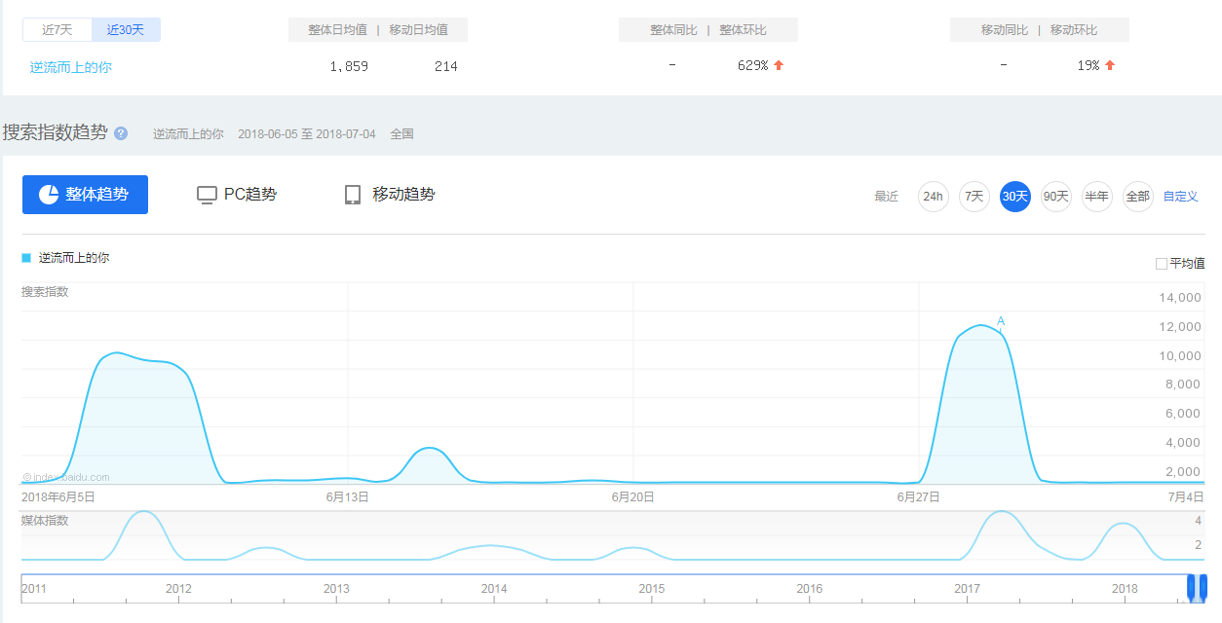Click the 全国 region label
Viewport: 1222px width, 623px height.
402,133
